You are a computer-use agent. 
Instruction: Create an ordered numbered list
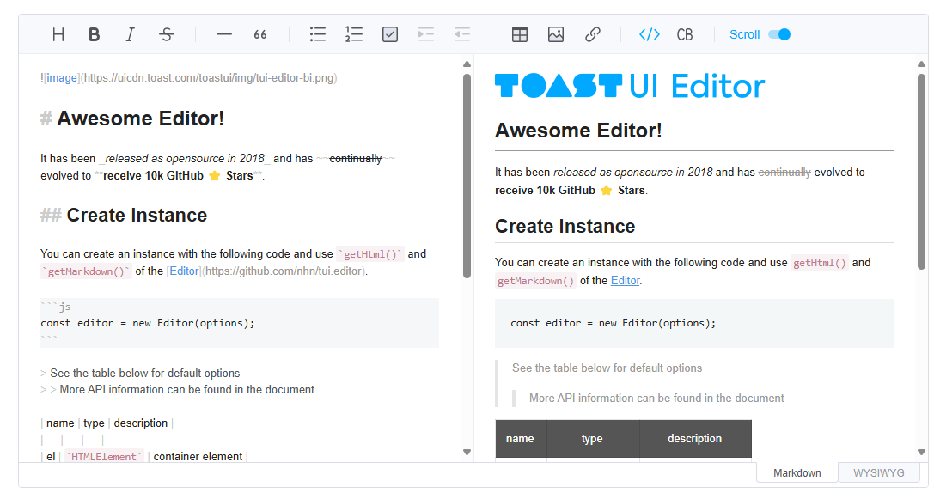point(354,34)
